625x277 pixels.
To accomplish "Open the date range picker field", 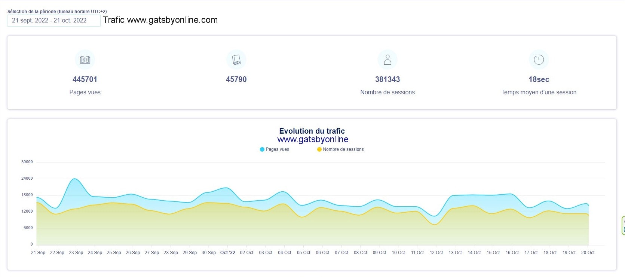I will pyautogui.click(x=53, y=21).
